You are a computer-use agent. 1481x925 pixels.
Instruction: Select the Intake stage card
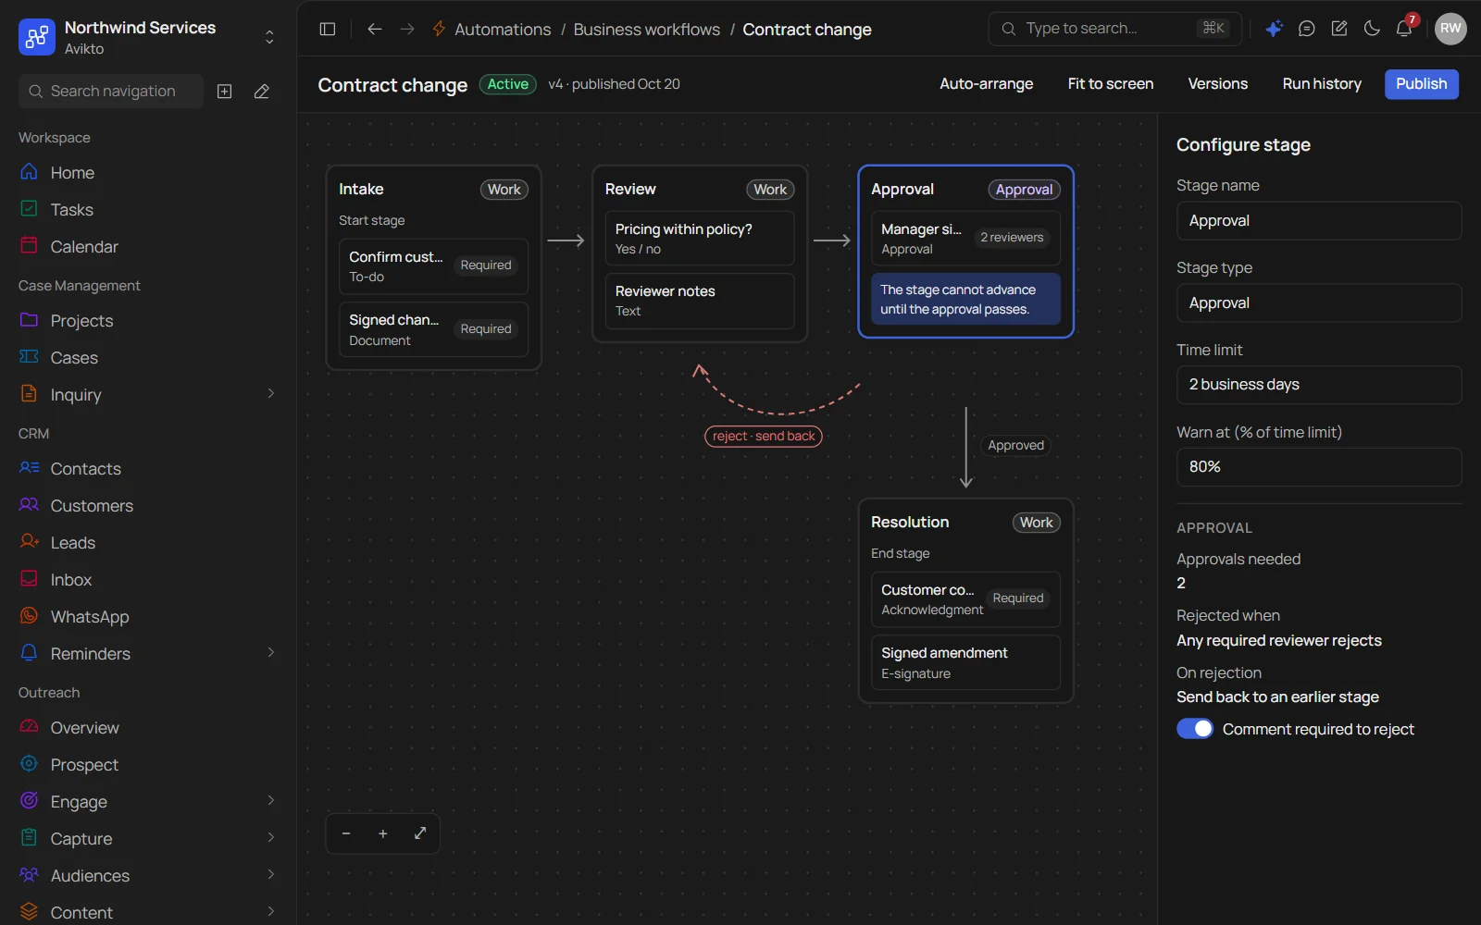click(x=433, y=268)
